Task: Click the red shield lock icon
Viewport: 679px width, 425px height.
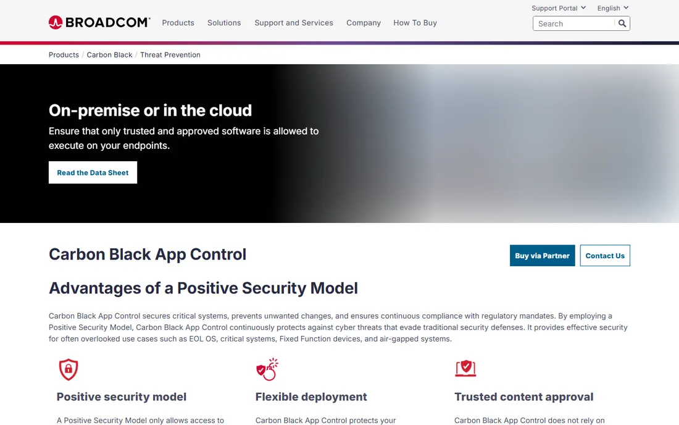Action: point(69,369)
